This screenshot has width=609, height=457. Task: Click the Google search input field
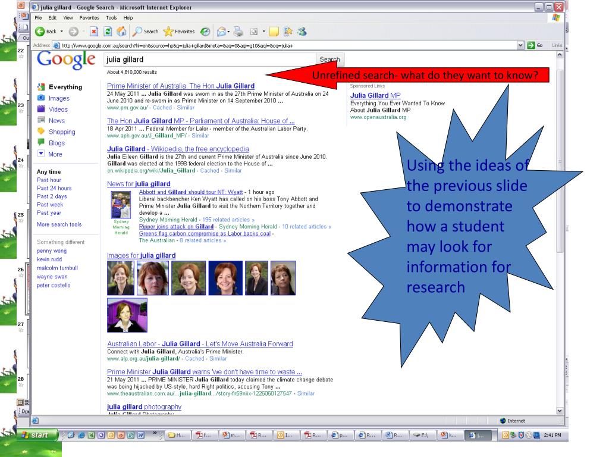[x=210, y=60]
